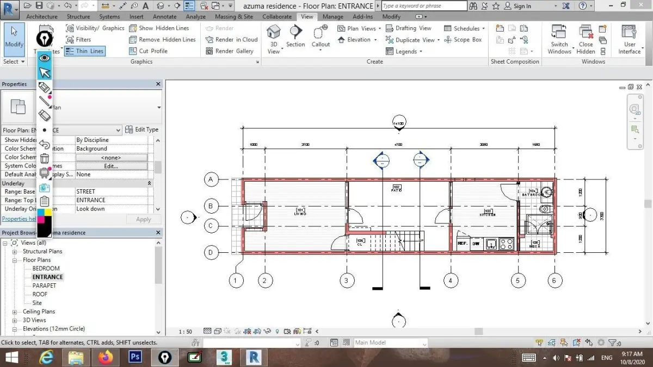Click the Drafting View tool
The height and width of the screenshot is (367, 653).
click(408, 28)
